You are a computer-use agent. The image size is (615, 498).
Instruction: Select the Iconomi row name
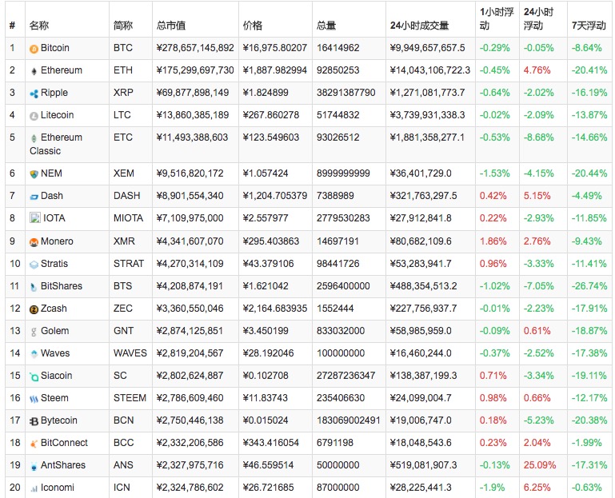pos(58,488)
